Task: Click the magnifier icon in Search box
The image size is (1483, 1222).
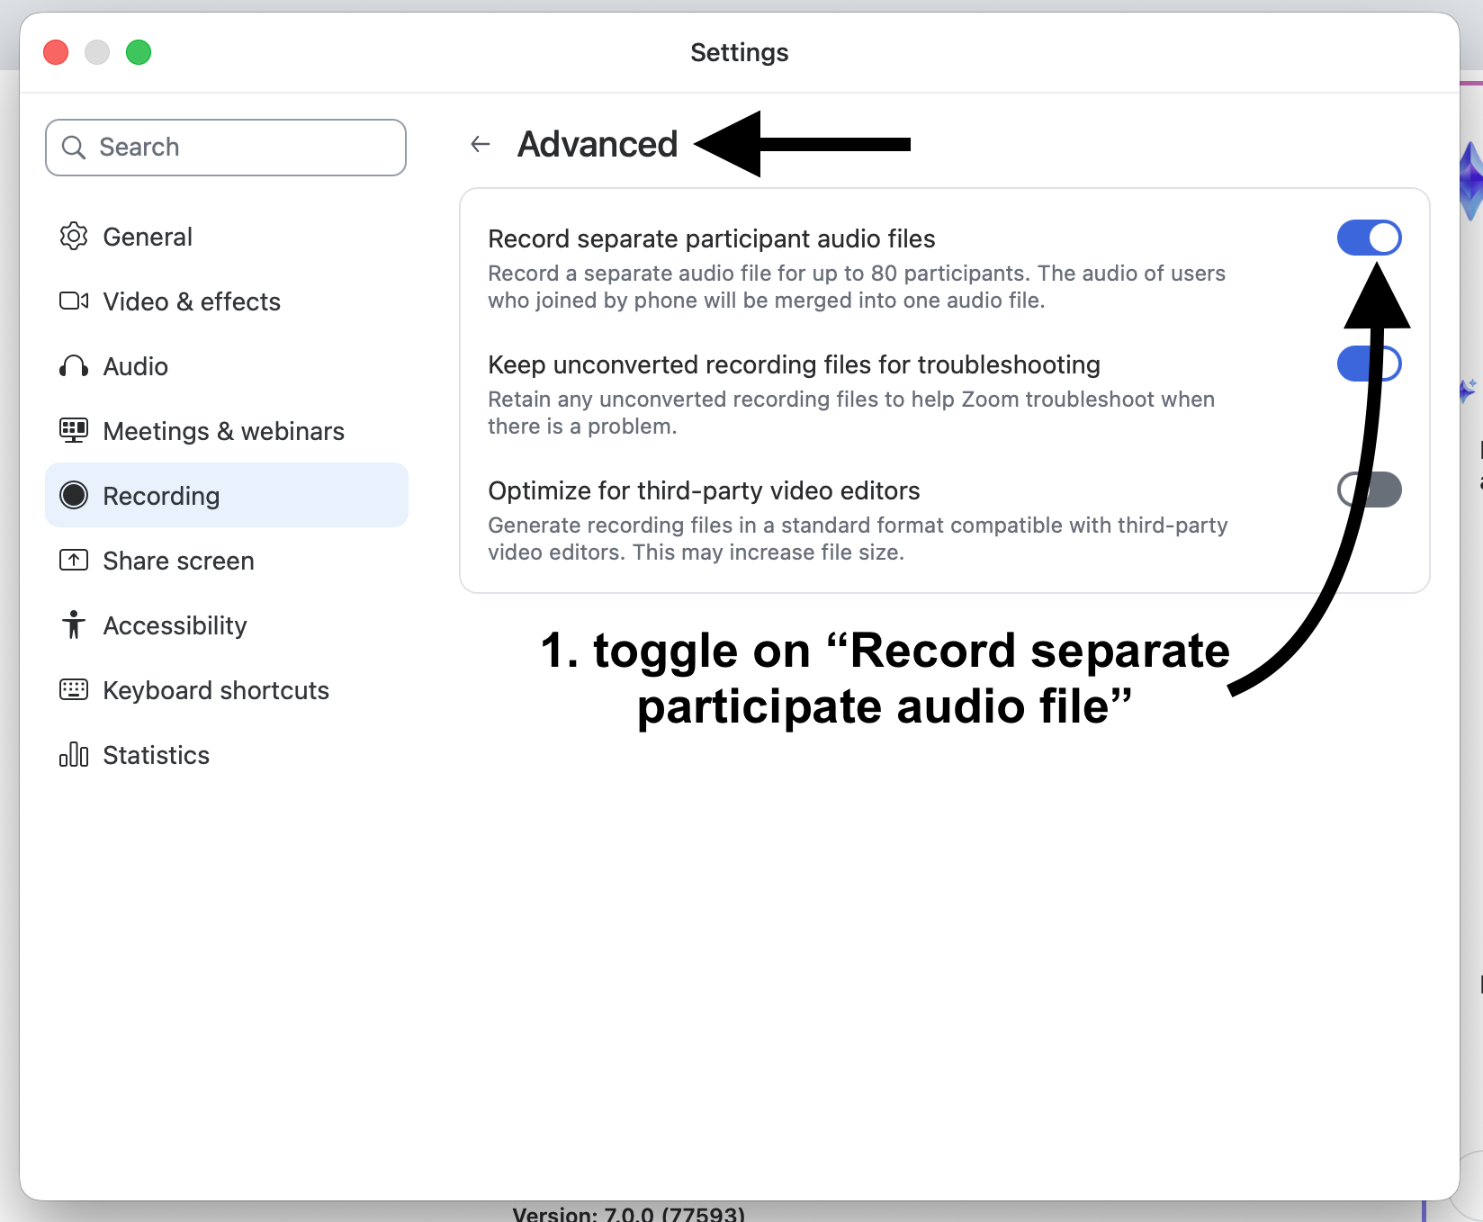Action: pos(74,148)
